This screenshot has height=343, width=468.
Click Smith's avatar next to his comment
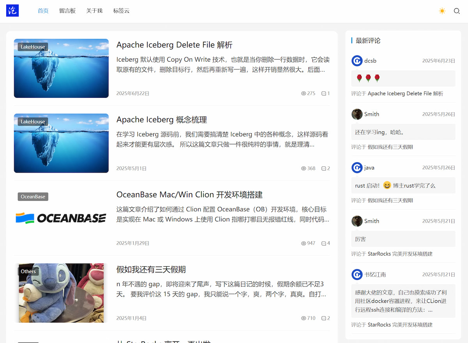tap(357, 114)
